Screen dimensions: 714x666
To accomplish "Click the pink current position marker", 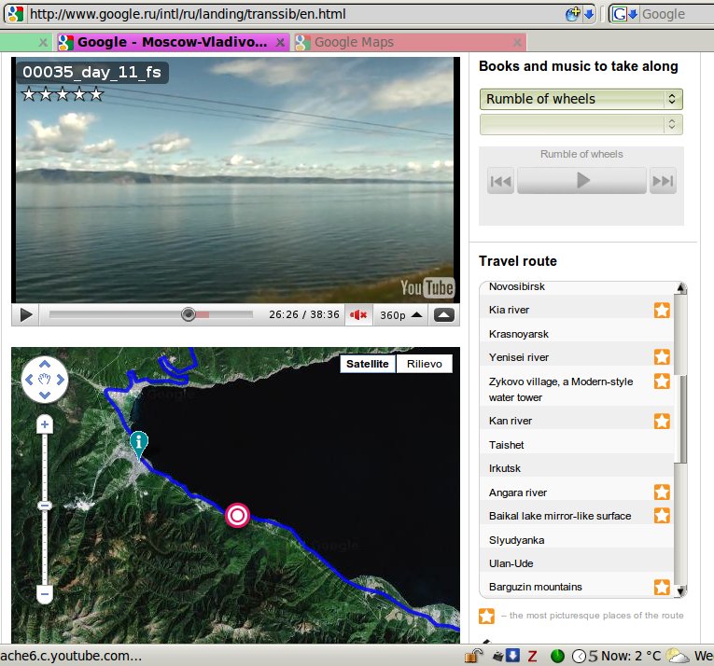I will (237, 515).
